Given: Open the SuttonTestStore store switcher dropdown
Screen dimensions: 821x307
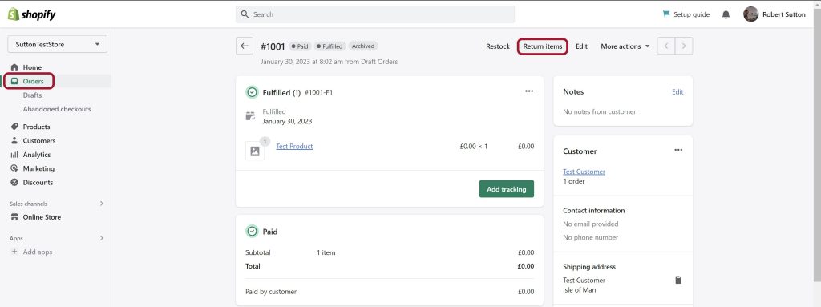Looking at the screenshot, I should pos(57,45).
